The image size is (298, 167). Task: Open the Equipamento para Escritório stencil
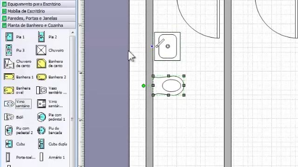tap(38, 4)
